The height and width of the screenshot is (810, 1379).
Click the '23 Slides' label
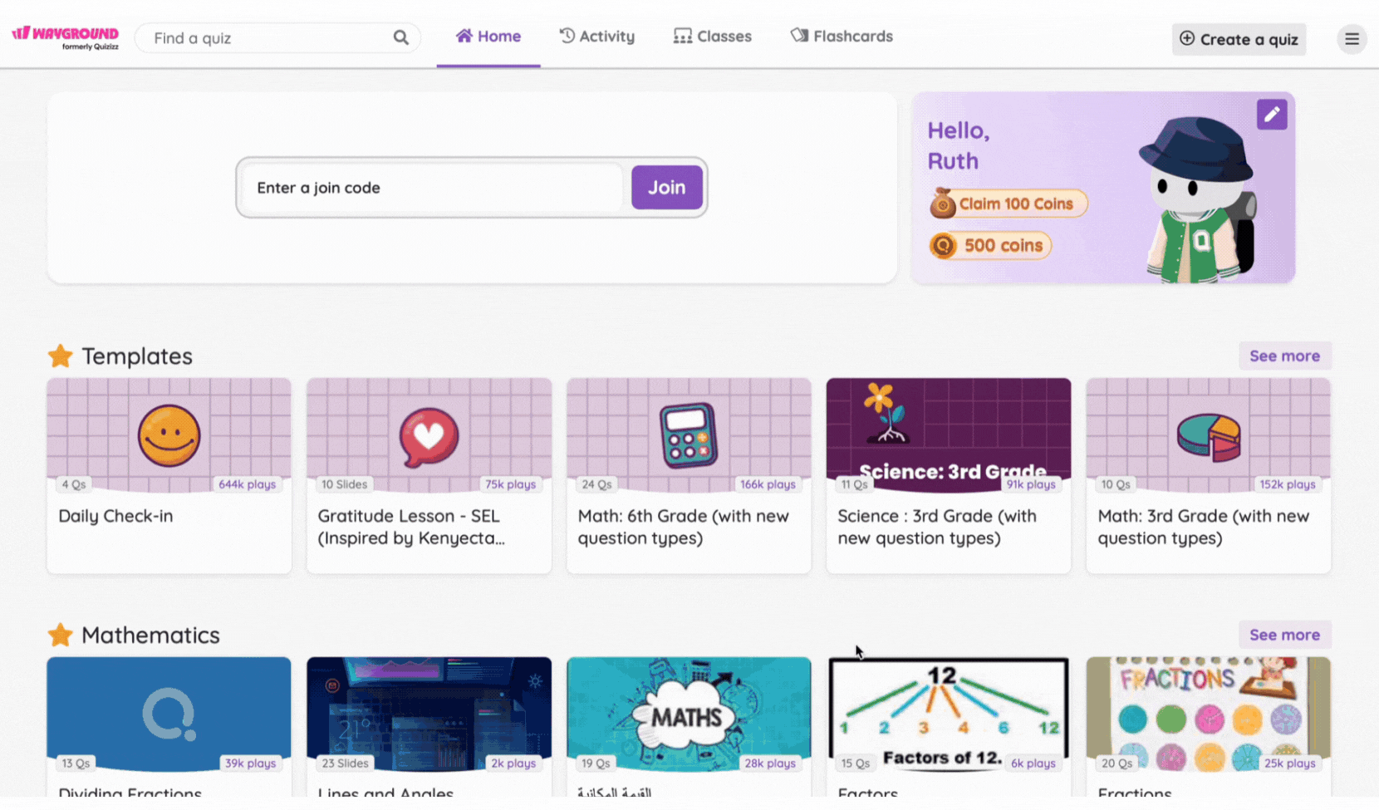coord(345,763)
